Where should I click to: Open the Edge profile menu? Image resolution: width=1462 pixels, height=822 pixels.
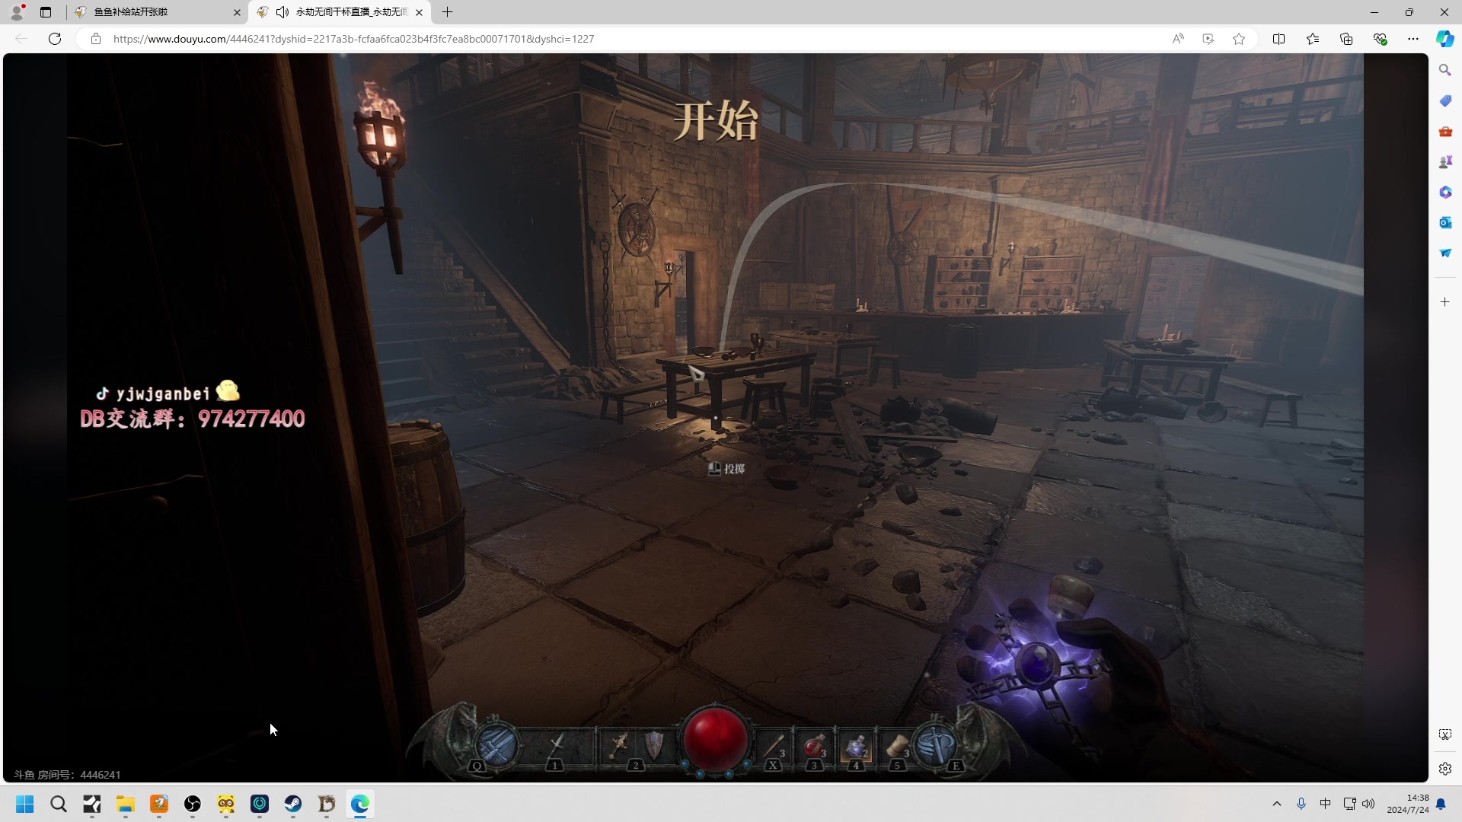pos(17,12)
